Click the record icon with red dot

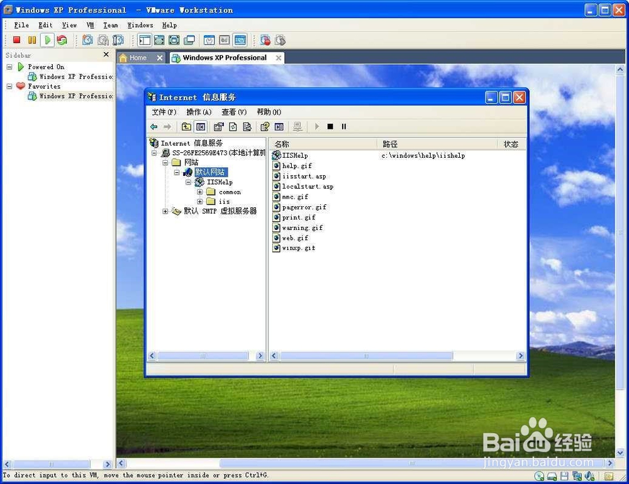pos(265,40)
